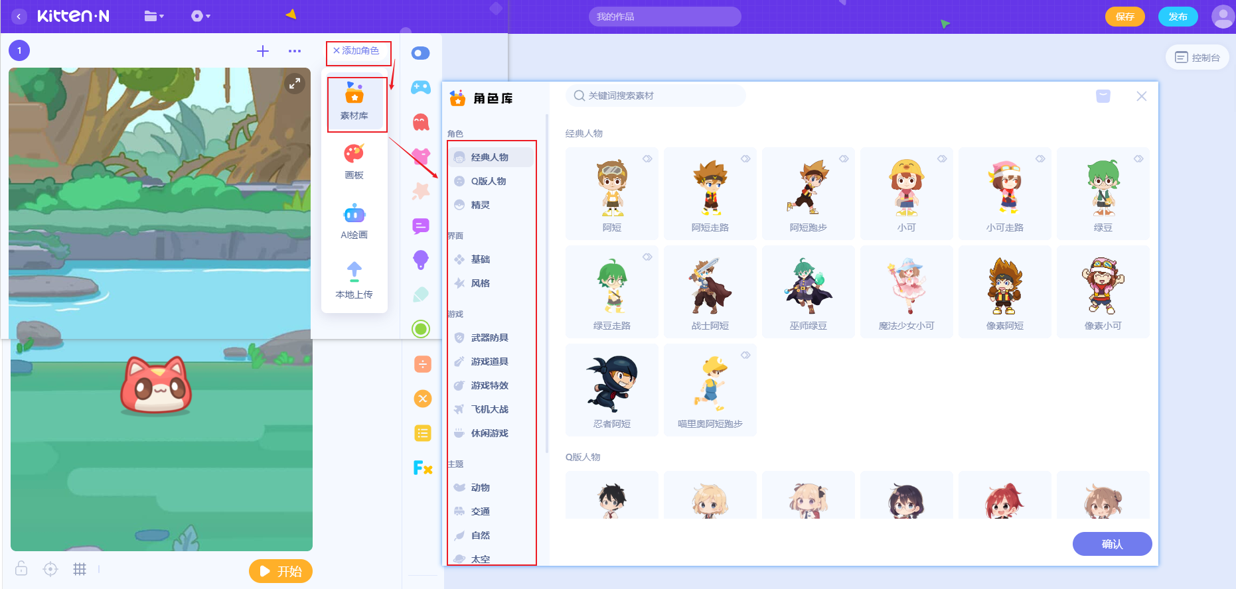Expand the stage to fullscreen
This screenshot has width=1236, height=589.
[x=294, y=84]
